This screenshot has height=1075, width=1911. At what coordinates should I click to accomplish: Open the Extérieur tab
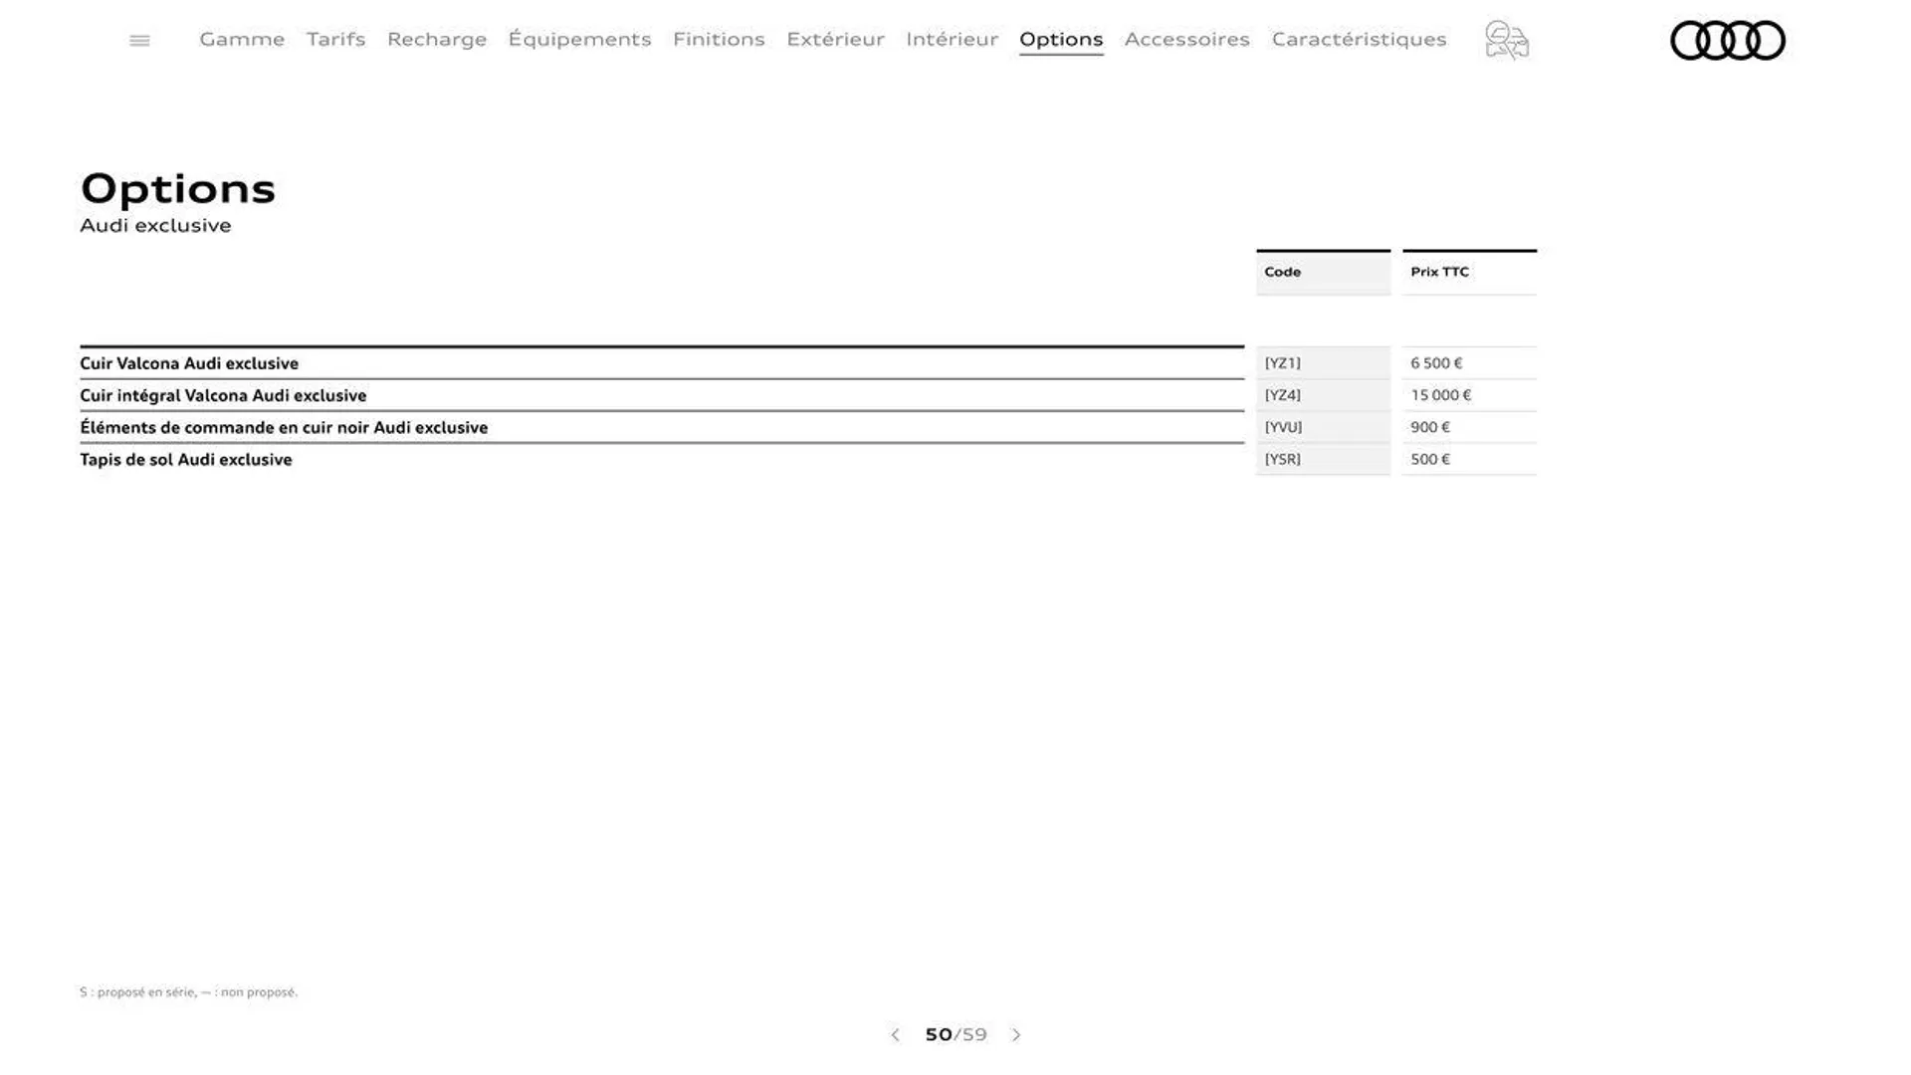click(x=835, y=39)
